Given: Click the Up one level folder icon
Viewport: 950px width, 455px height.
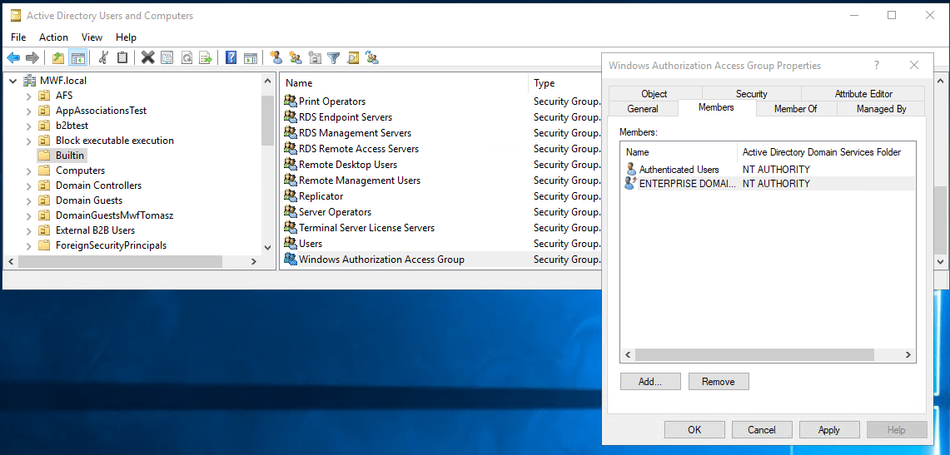Looking at the screenshot, I should [57, 57].
